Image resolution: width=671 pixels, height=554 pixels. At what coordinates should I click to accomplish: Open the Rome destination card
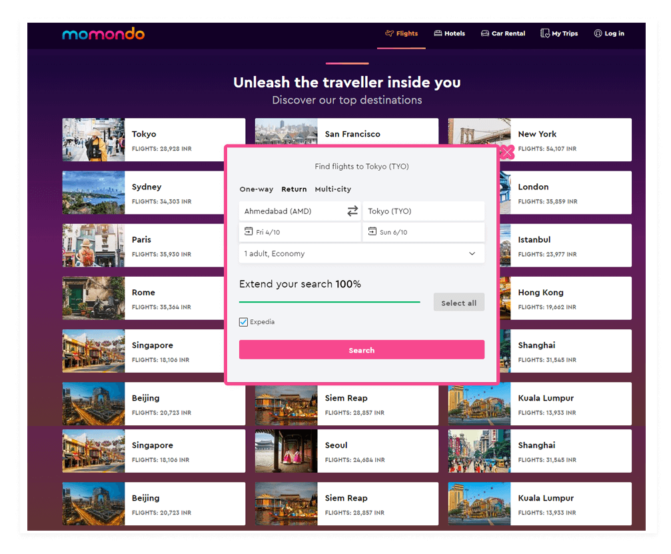pyautogui.click(x=143, y=298)
